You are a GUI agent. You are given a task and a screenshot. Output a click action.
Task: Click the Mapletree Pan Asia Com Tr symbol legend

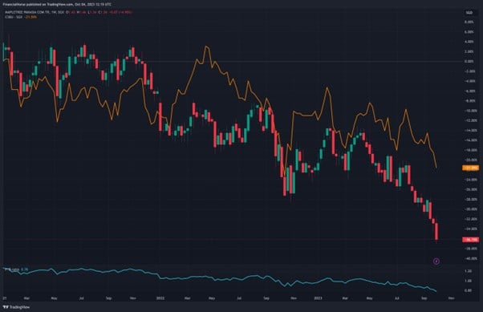pos(34,12)
